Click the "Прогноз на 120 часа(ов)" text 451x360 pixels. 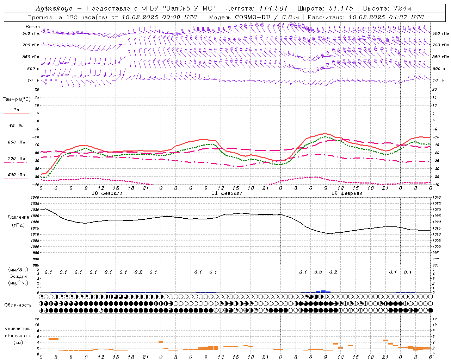pos(68,17)
